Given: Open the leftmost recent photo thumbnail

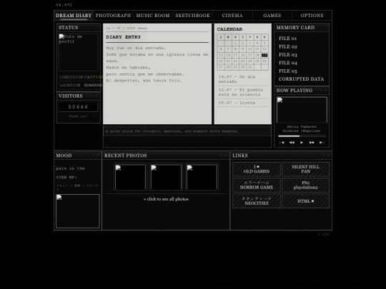Looking at the screenshot, I should coord(131,177).
